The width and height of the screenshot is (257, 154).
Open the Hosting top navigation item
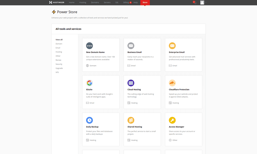tap(82, 3)
